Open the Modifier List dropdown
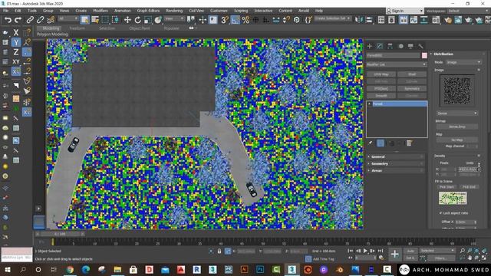 397,64
